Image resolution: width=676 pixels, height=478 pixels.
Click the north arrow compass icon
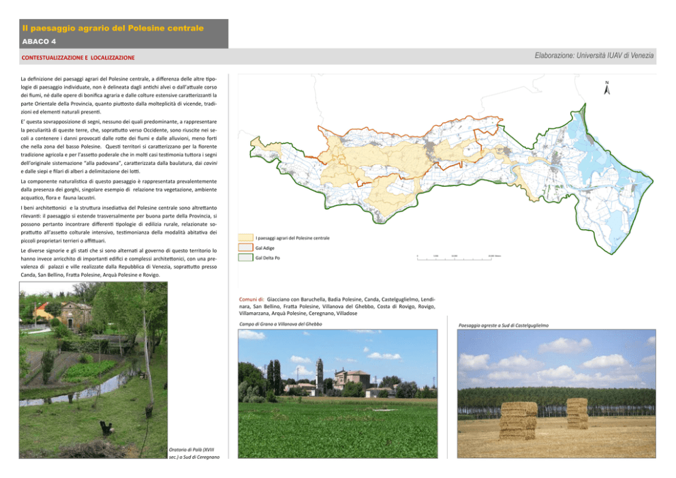[606, 88]
